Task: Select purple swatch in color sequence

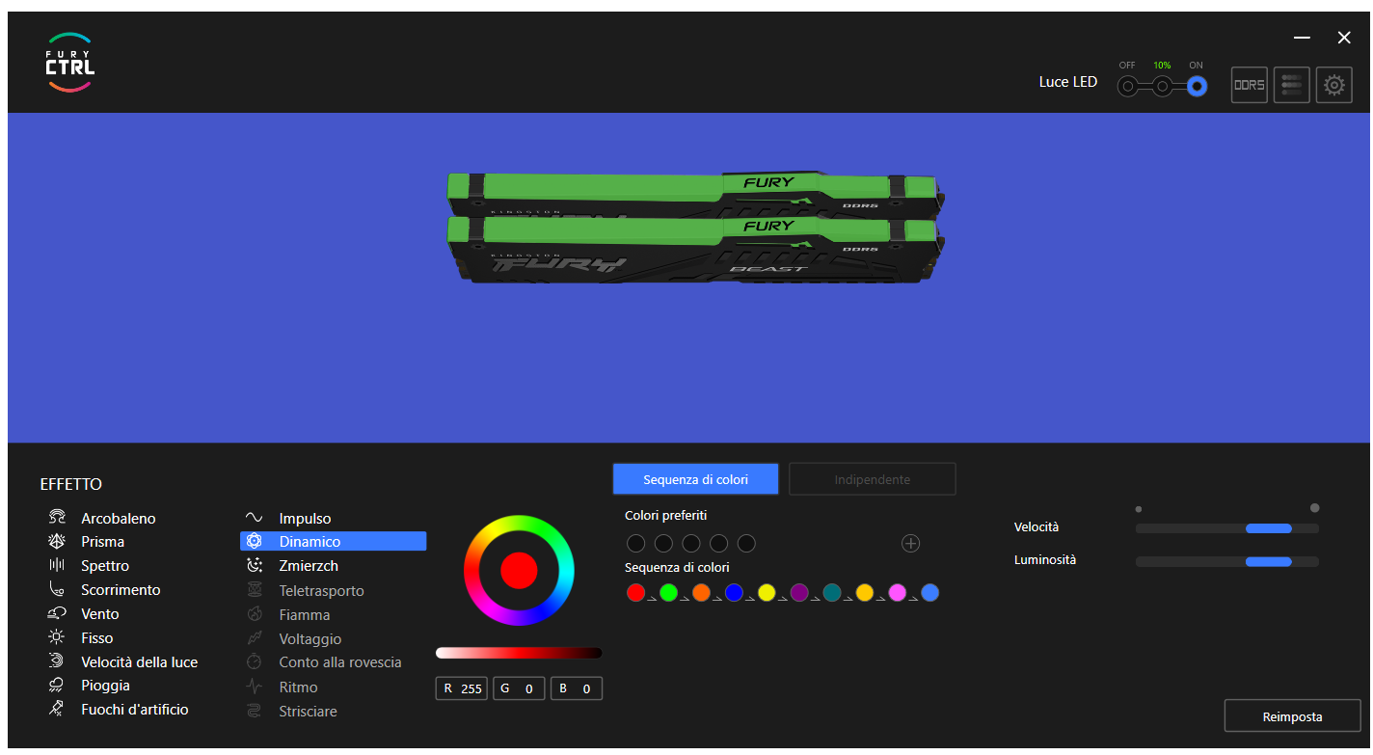Action: tap(799, 593)
